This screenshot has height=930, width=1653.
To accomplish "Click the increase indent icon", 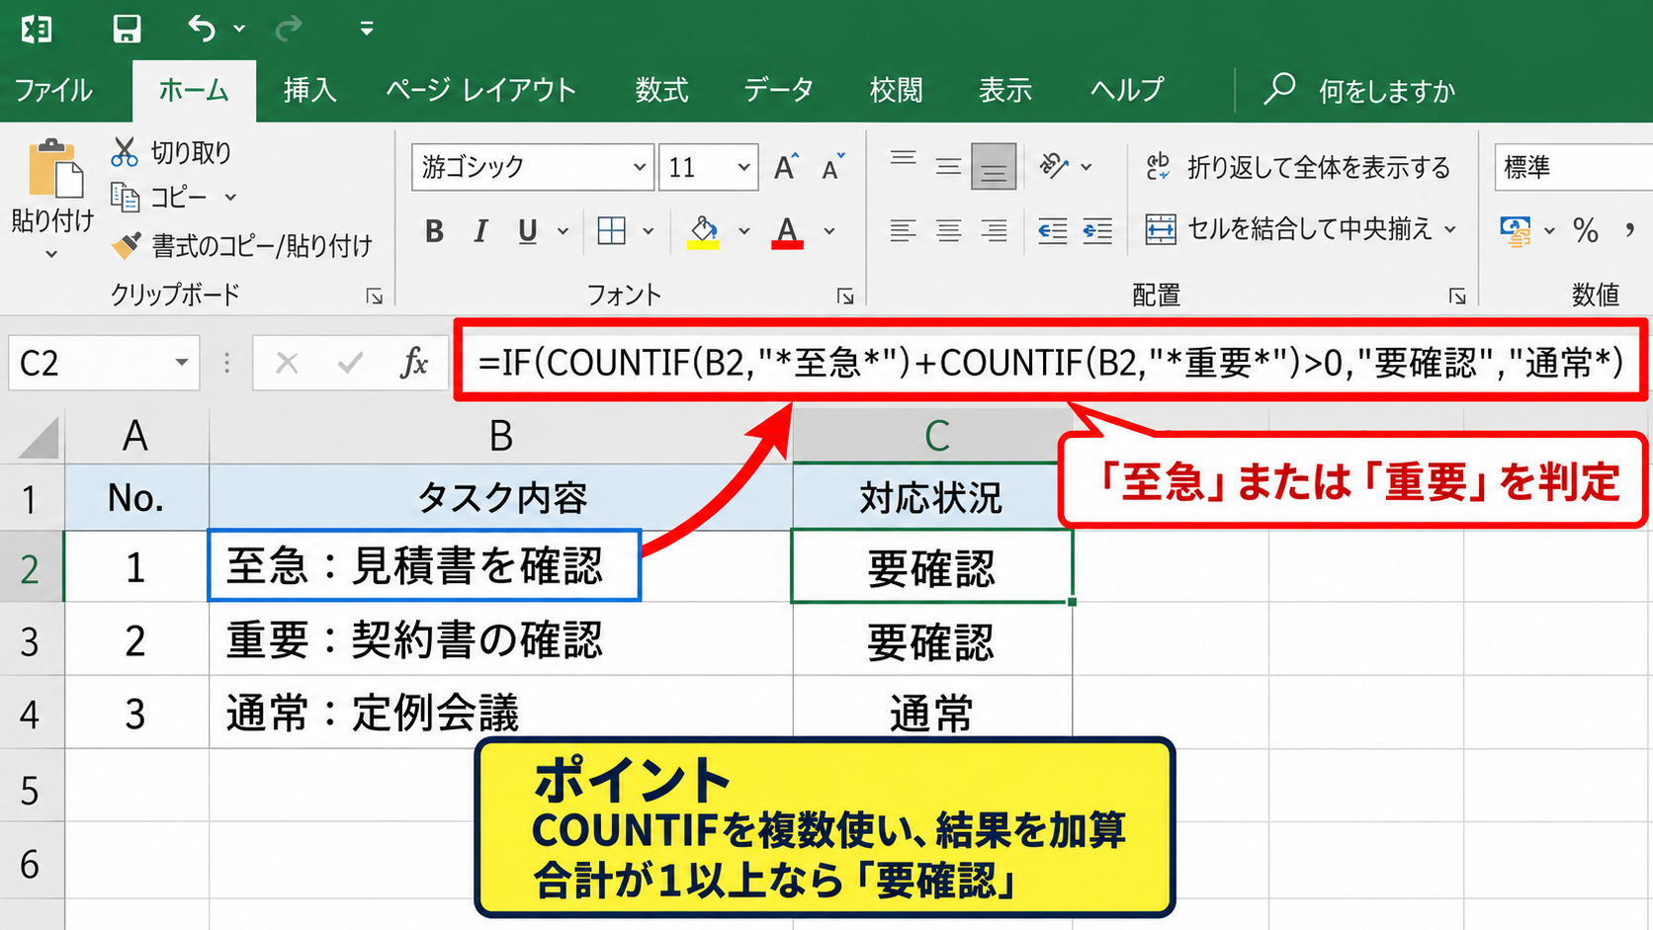I will pyautogui.click(x=1097, y=231).
